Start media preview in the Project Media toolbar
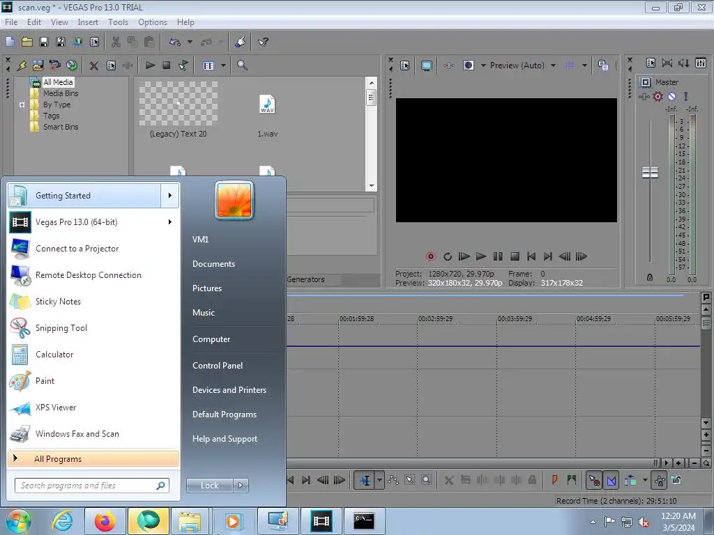 [x=150, y=65]
